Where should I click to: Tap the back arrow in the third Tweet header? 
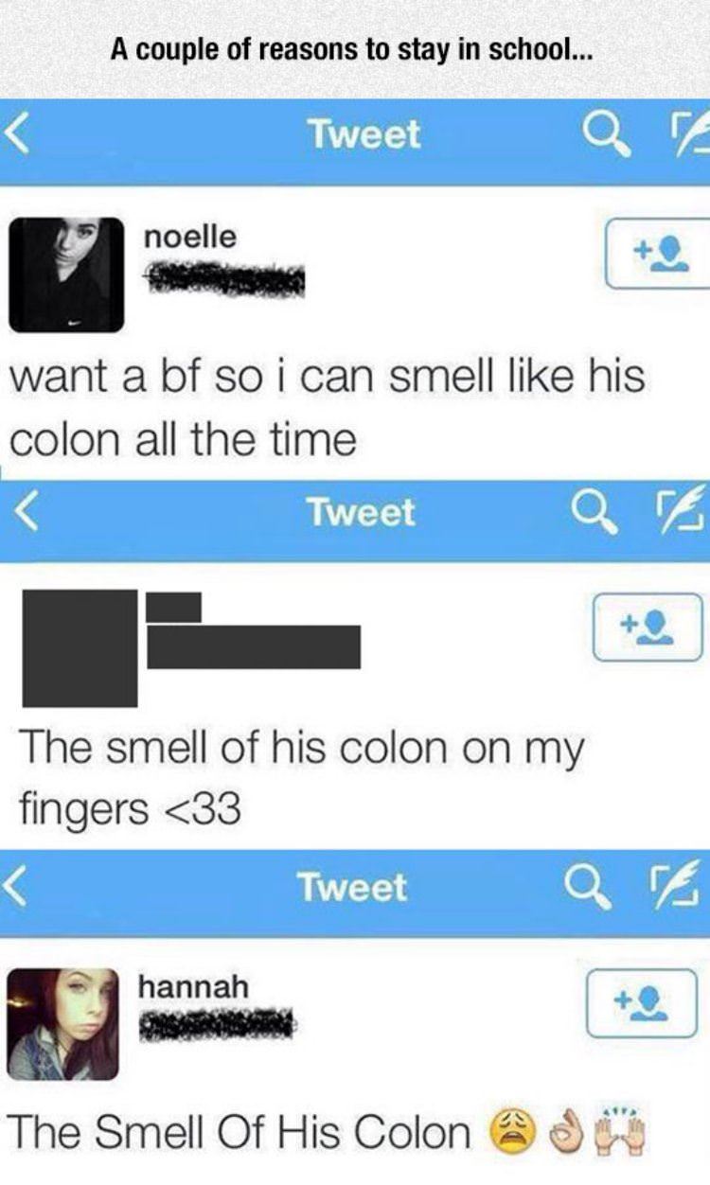pos(13,887)
